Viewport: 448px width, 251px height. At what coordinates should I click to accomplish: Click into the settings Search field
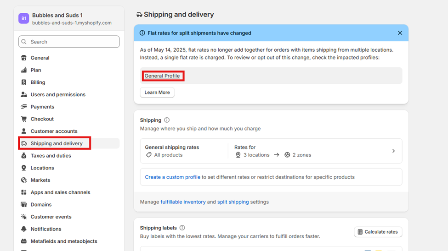tap(69, 42)
